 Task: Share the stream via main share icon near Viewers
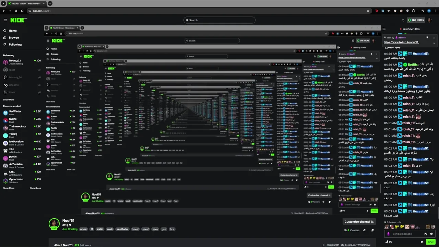(x=364, y=230)
